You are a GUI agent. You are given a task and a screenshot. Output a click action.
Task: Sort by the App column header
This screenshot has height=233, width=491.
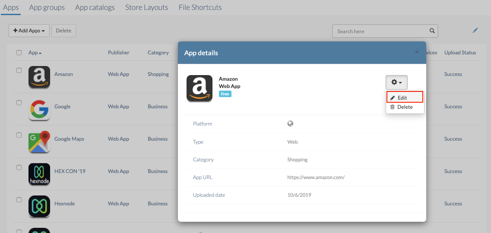coord(35,53)
